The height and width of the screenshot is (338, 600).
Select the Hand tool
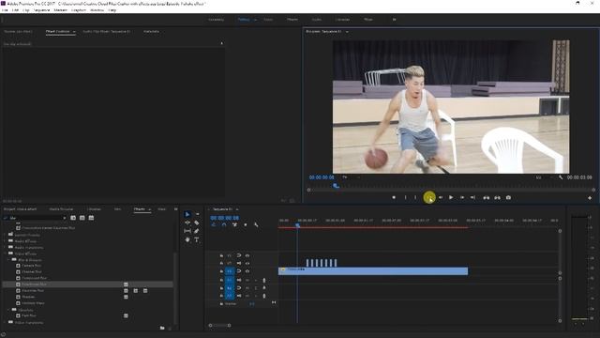[x=187, y=239]
